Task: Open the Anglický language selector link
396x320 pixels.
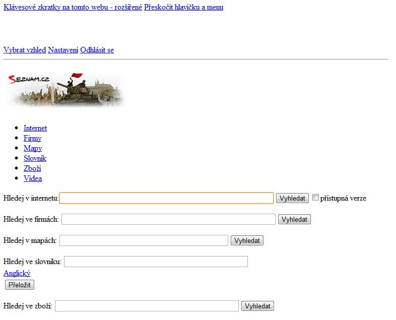Action: pyautogui.click(x=17, y=273)
